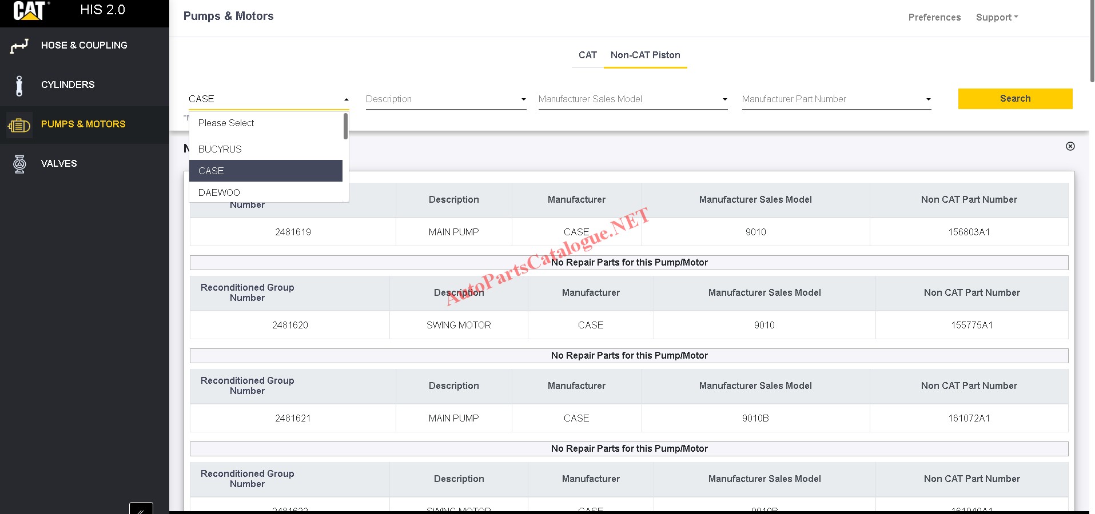The image size is (1095, 514).
Task: Click the CAT logo icon
Action: tap(30, 11)
